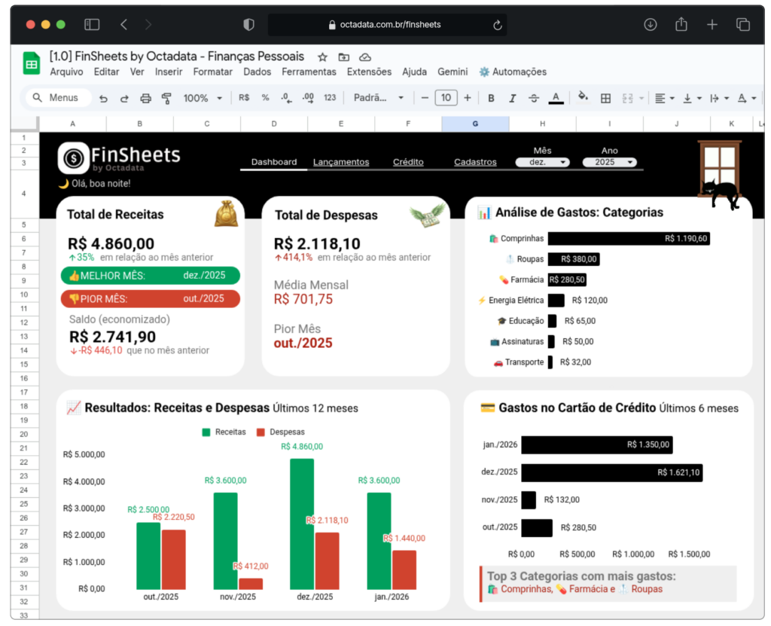Open the Cadastros page link
Screen dimensions: 771x626
pos(474,162)
